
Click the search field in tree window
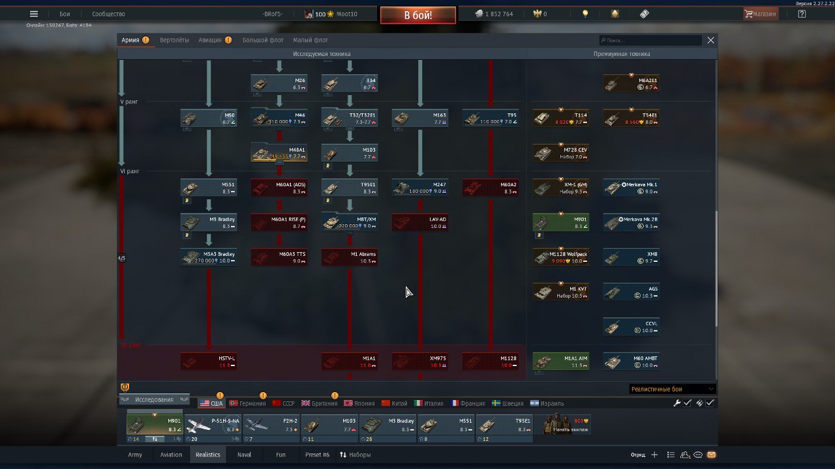point(651,40)
